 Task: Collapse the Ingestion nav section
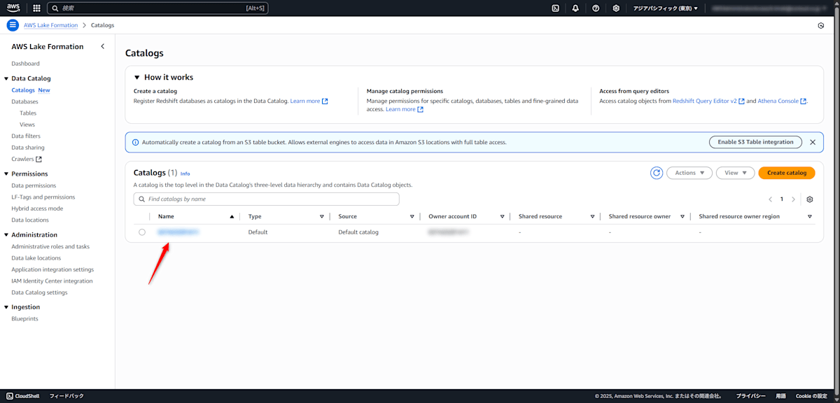[x=6, y=307]
